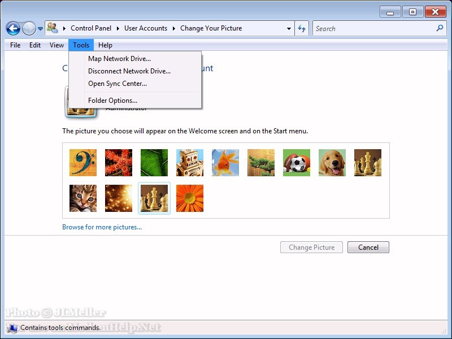Open the recent pages dropdown arrow
The height and width of the screenshot is (339, 452).
point(40,29)
